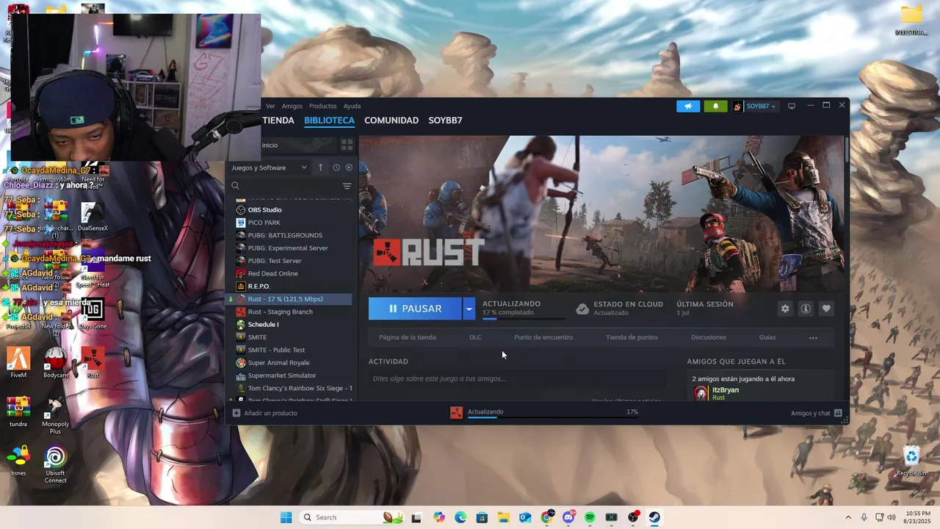Open Amigos y chat panel
This screenshot has width=940, height=529.
[817, 413]
